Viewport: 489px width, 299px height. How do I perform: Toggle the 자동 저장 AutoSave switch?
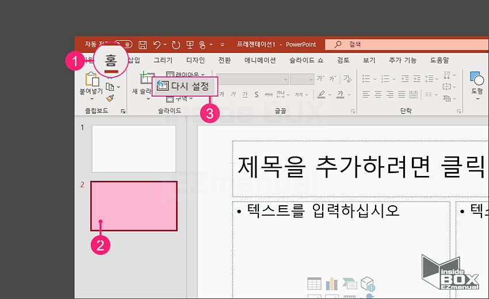(123, 45)
